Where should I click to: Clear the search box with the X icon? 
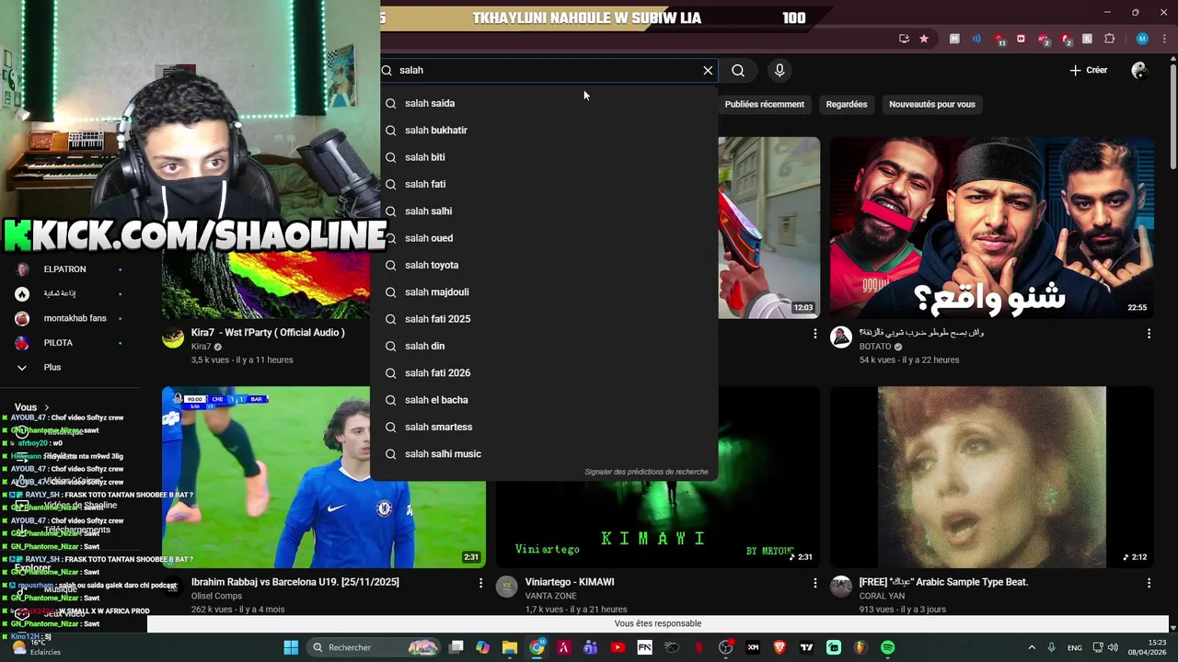click(708, 70)
